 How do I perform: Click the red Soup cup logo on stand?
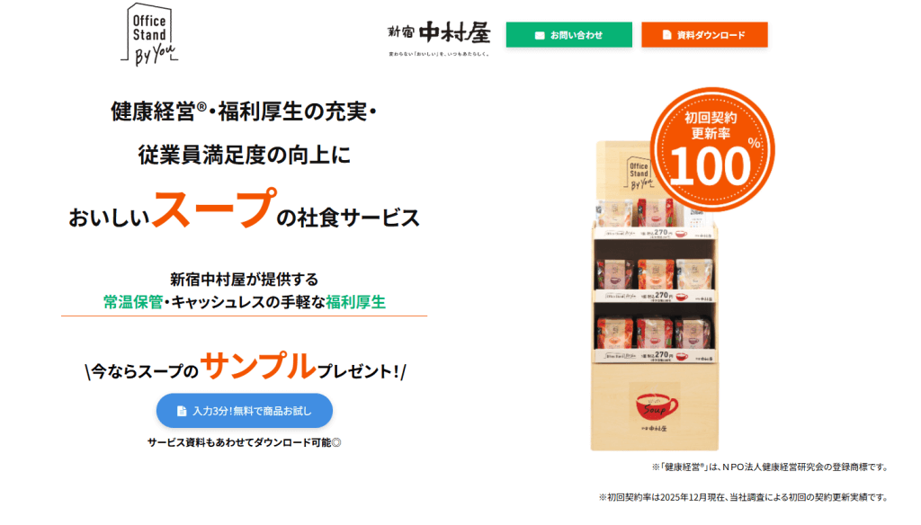pyautogui.click(x=656, y=407)
